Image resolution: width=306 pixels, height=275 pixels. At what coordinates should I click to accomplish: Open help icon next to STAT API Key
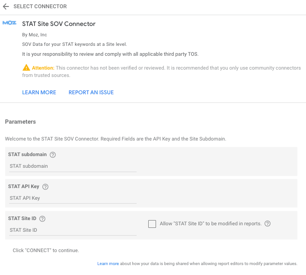pos(45,187)
